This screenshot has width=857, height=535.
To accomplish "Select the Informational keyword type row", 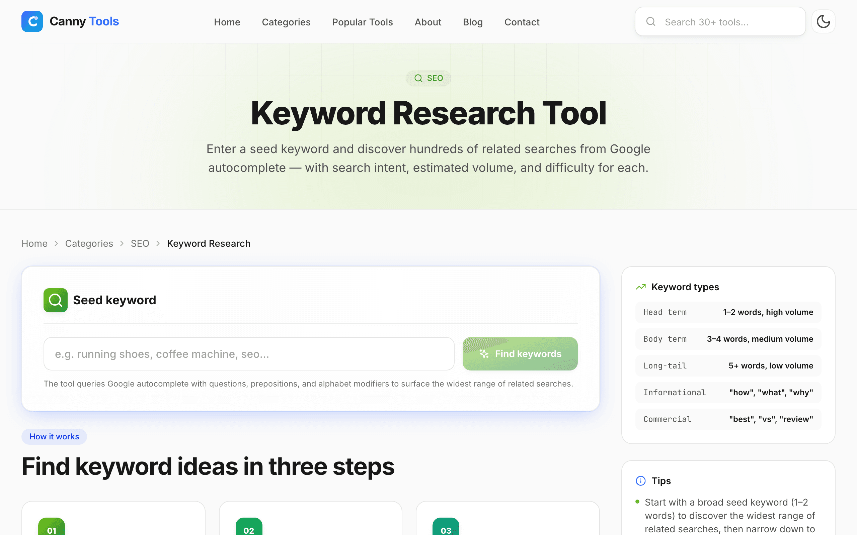I will point(728,393).
